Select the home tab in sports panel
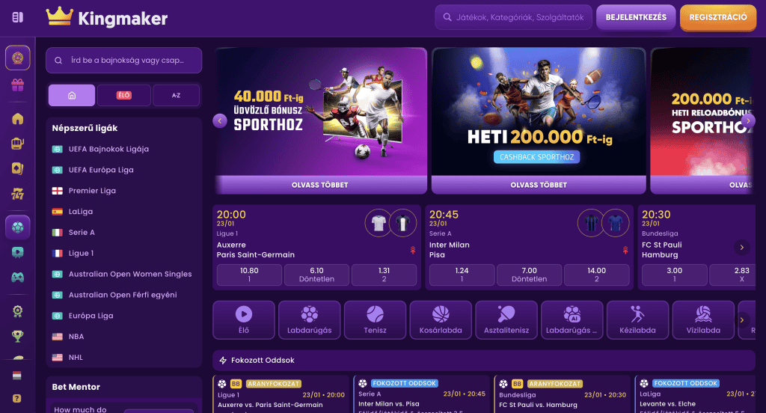The image size is (766, 413). click(72, 95)
